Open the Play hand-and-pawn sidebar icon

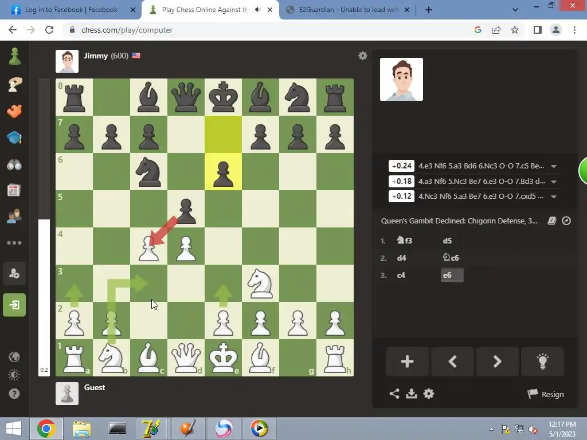(x=14, y=84)
